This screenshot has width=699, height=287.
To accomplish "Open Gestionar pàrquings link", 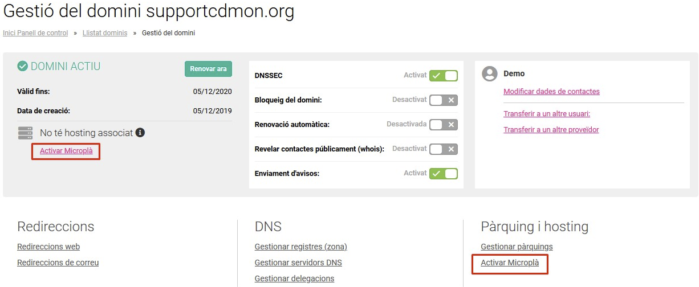I will pos(517,247).
